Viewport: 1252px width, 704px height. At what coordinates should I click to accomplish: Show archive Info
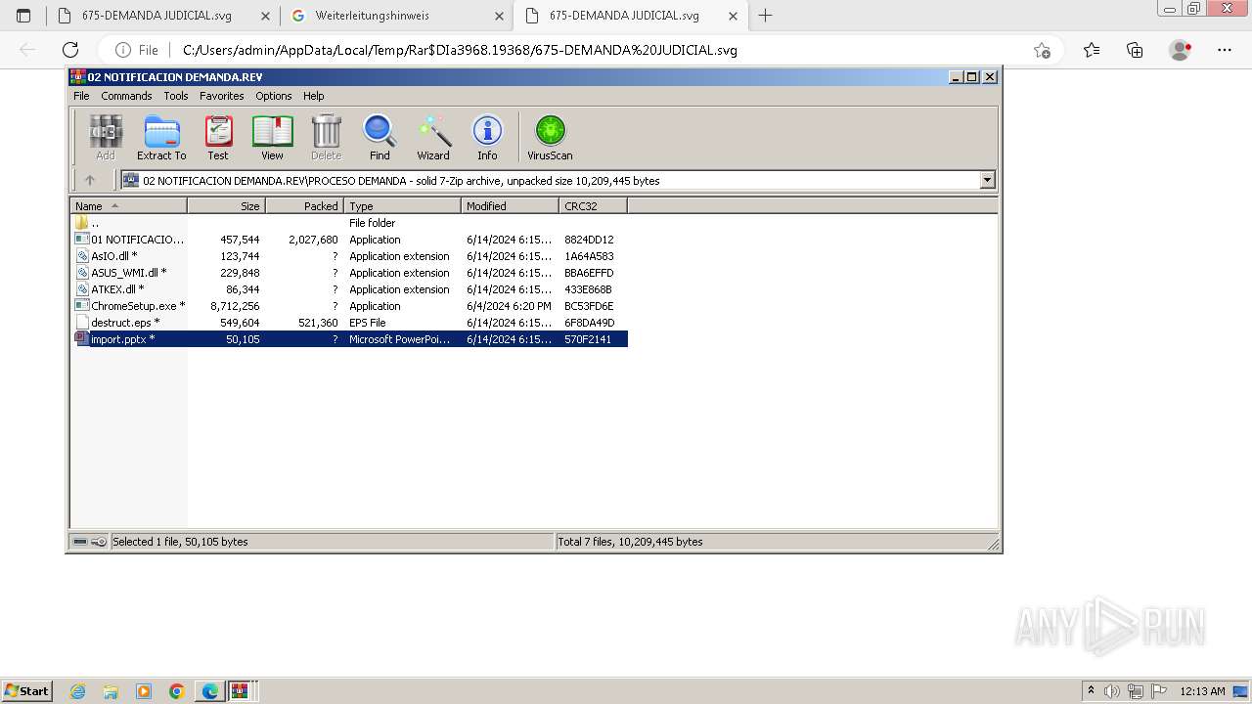[x=487, y=137]
